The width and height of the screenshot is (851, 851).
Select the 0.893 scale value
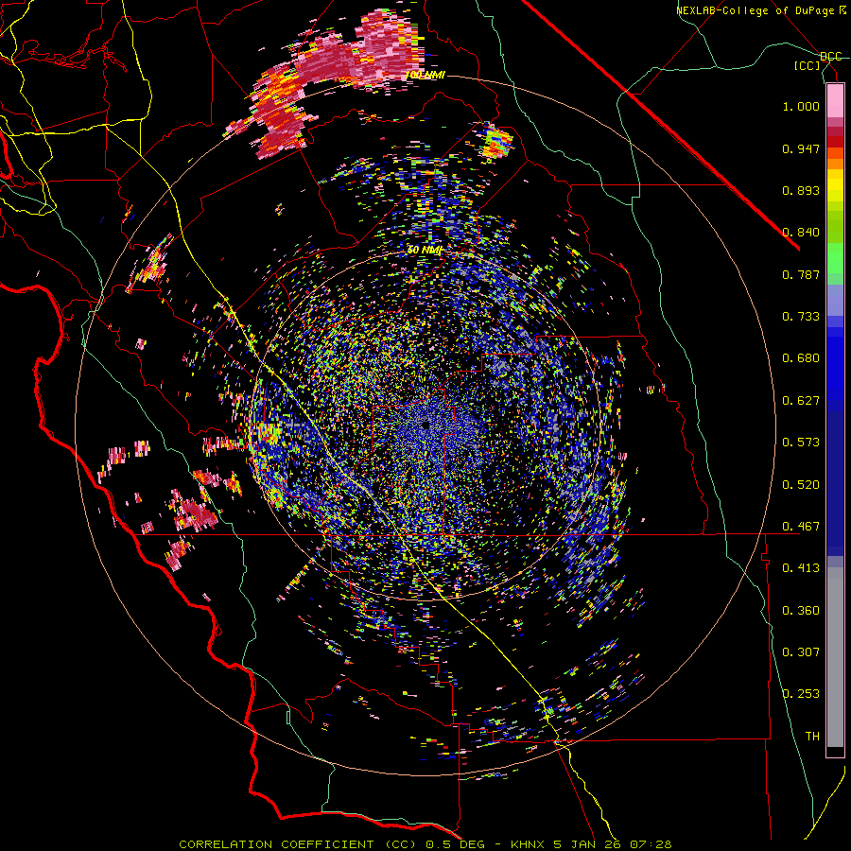(801, 190)
